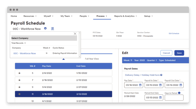Viewport: 196px width, 109px height.
Task: Expand the Reports & Analytics menu
Action: coord(126,16)
